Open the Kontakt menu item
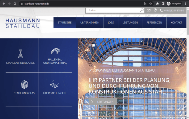The height and width of the screenshot is (119, 189). pyautogui.click(x=176, y=22)
